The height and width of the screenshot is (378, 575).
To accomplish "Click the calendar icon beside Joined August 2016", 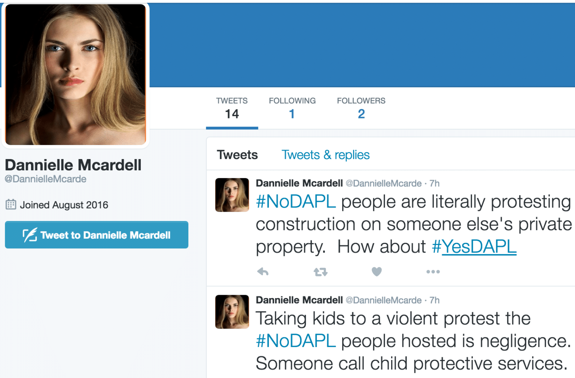I will click(x=11, y=204).
